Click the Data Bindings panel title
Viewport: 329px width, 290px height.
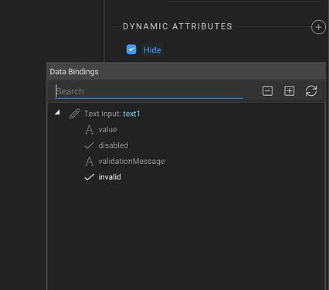74,72
